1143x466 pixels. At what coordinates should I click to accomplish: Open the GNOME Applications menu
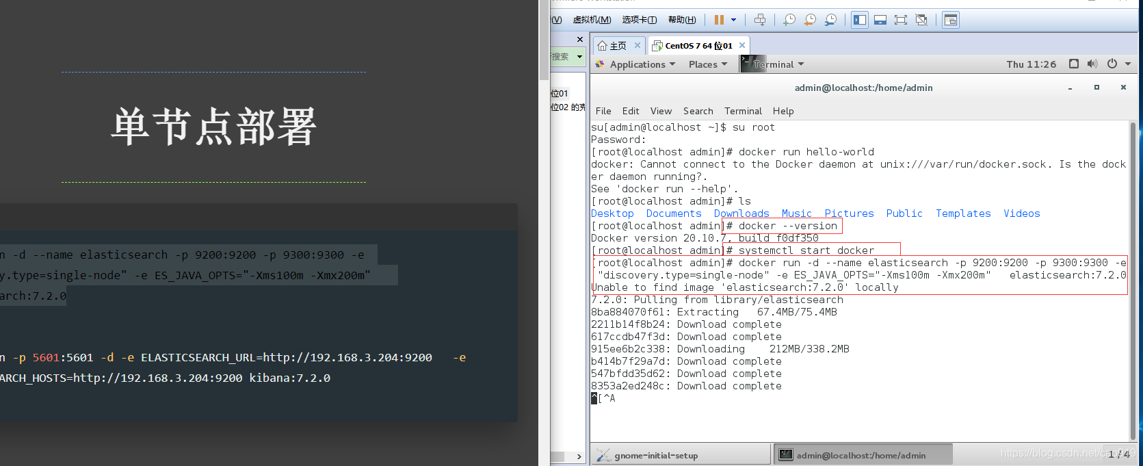point(637,64)
